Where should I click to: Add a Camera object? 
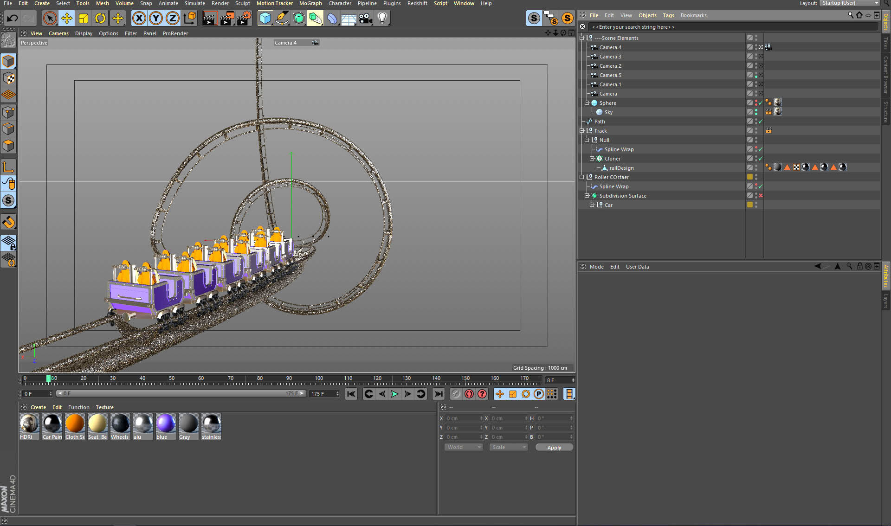pyautogui.click(x=366, y=19)
